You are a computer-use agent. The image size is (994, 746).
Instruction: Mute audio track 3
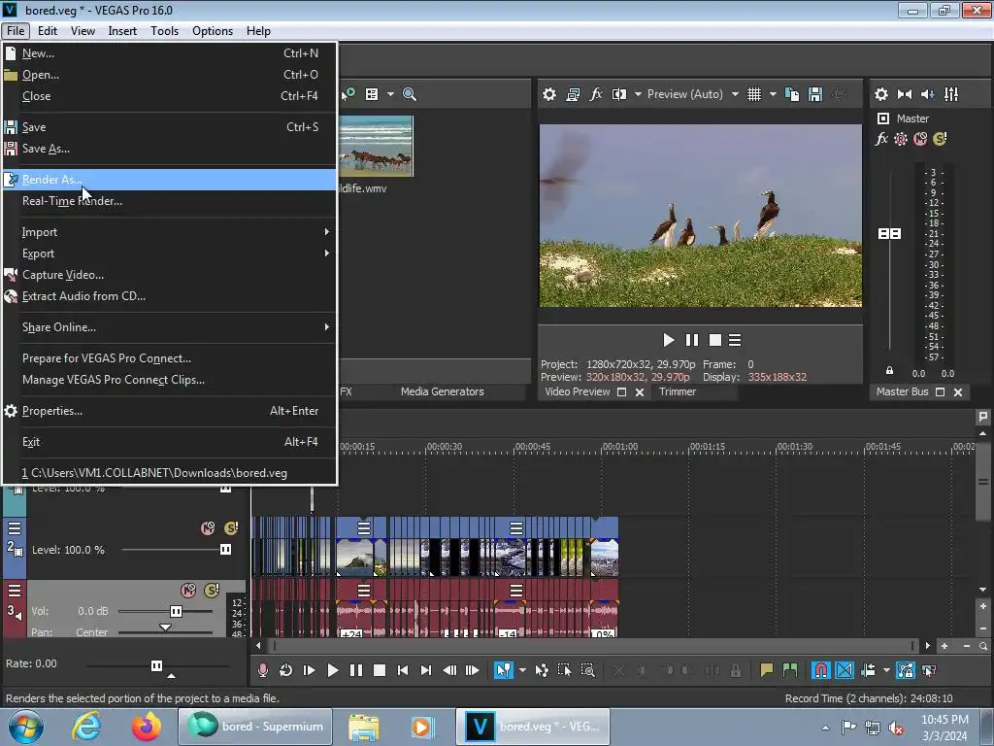[188, 591]
